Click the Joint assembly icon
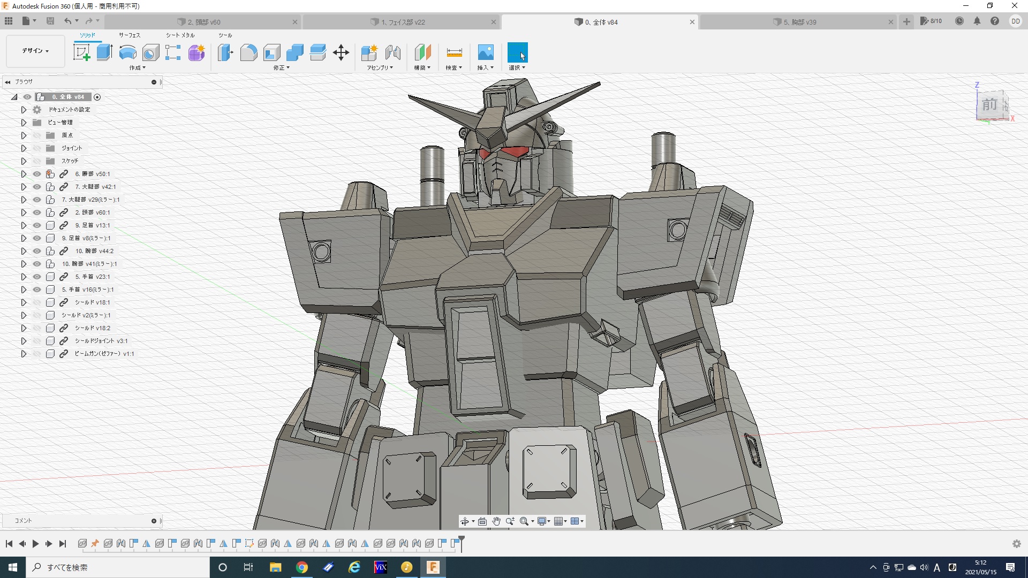1028x578 pixels. [x=392, y=52]
